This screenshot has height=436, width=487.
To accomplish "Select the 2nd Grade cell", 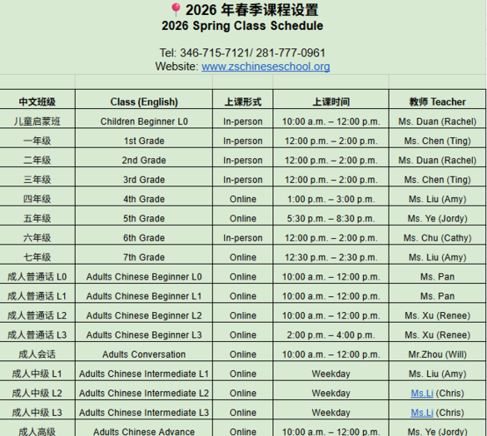I will pyautogui.click(x=144, y=158).
